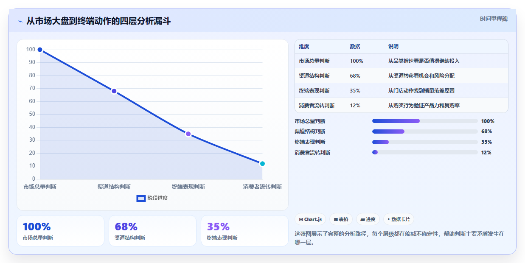Click the lightning icon beside the title
Image resolution: width=525 pixels, height=263 pixels.
[20, 21]
